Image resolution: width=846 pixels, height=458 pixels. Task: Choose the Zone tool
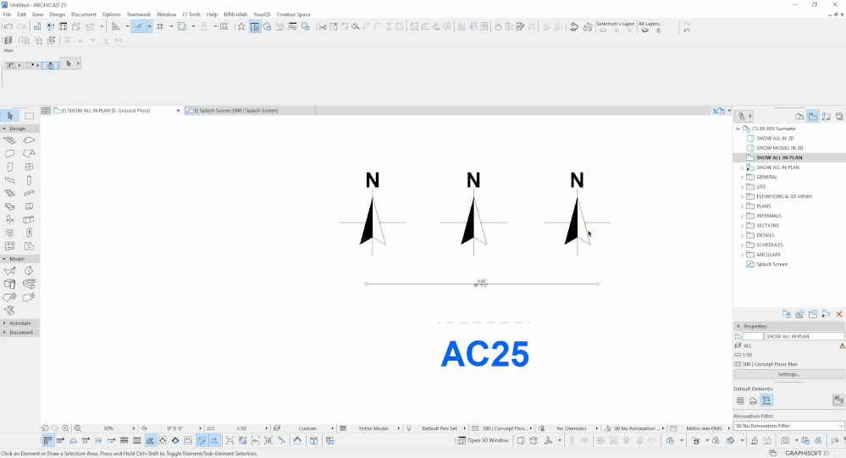29,246
